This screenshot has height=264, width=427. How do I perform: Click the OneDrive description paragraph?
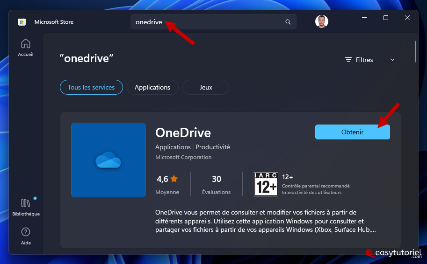265,221
